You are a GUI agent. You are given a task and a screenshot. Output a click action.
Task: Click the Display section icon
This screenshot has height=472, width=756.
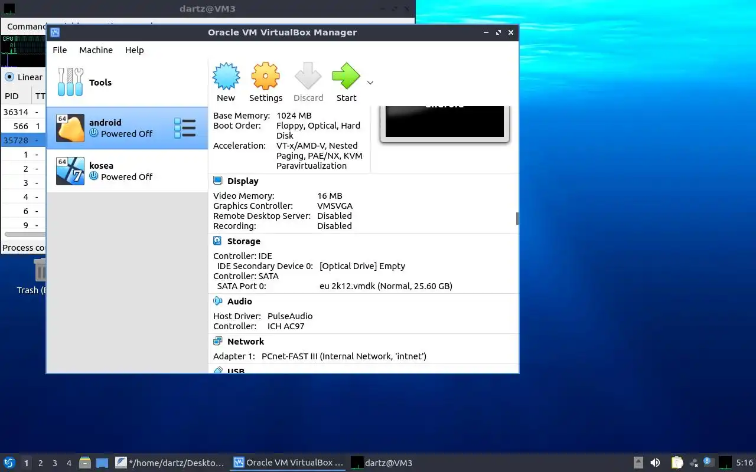(x=218, y=181)
